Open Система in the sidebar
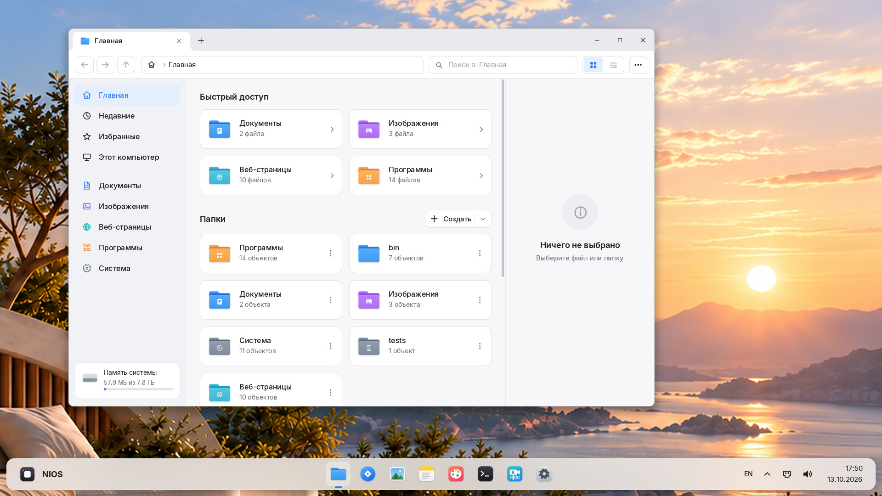Viewport: 882px width, 496px height. click(128, 268)
